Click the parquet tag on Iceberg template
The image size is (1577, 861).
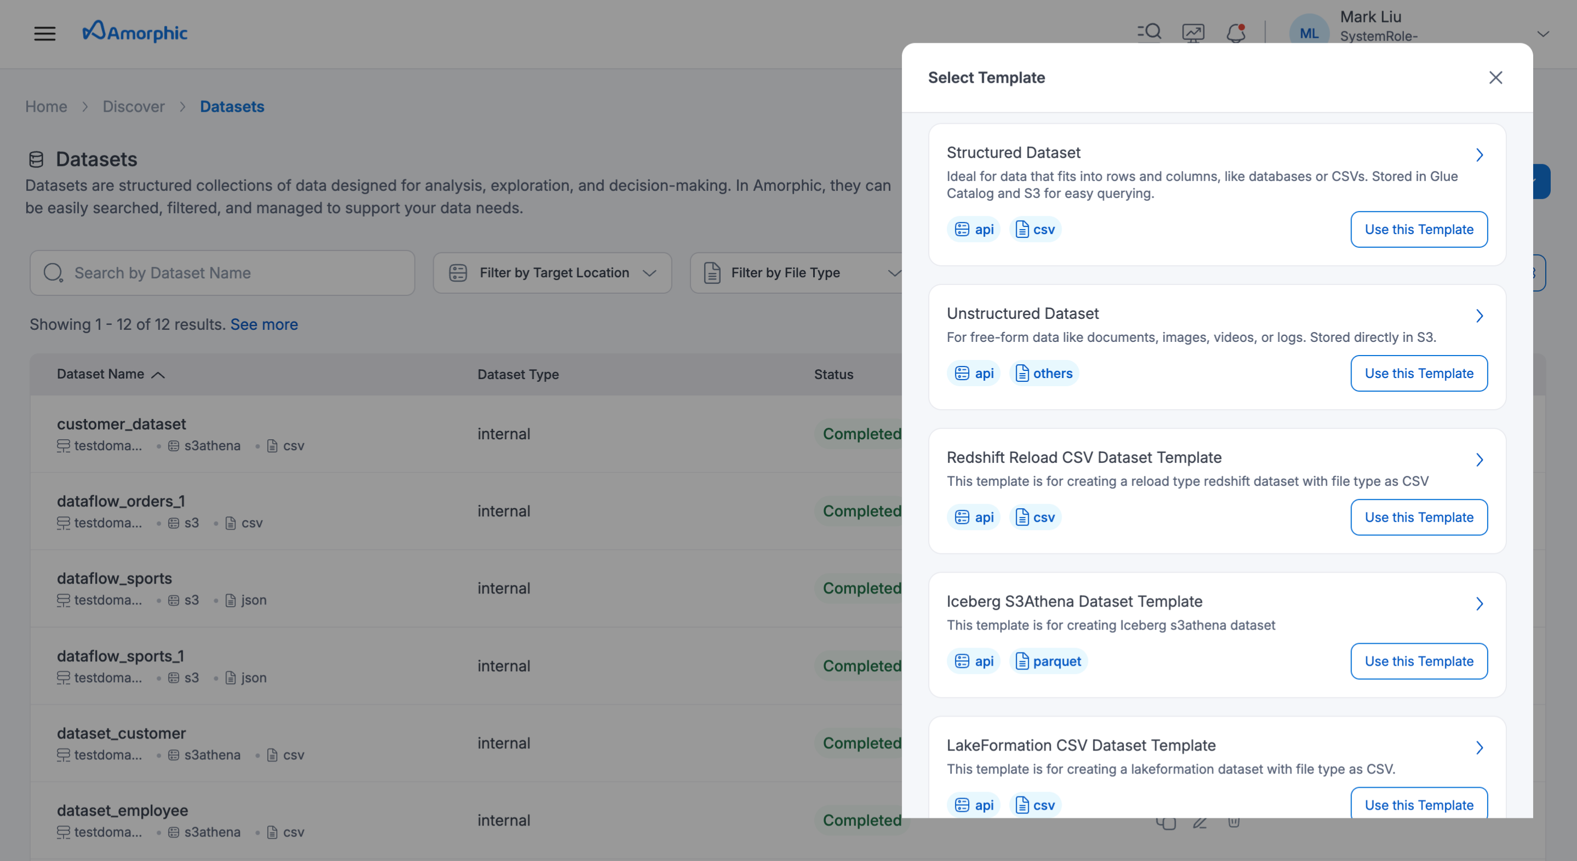1048,661
